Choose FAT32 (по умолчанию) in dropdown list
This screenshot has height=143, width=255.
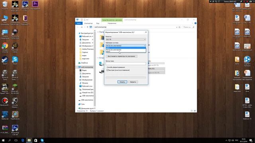[x=126, y=50]
